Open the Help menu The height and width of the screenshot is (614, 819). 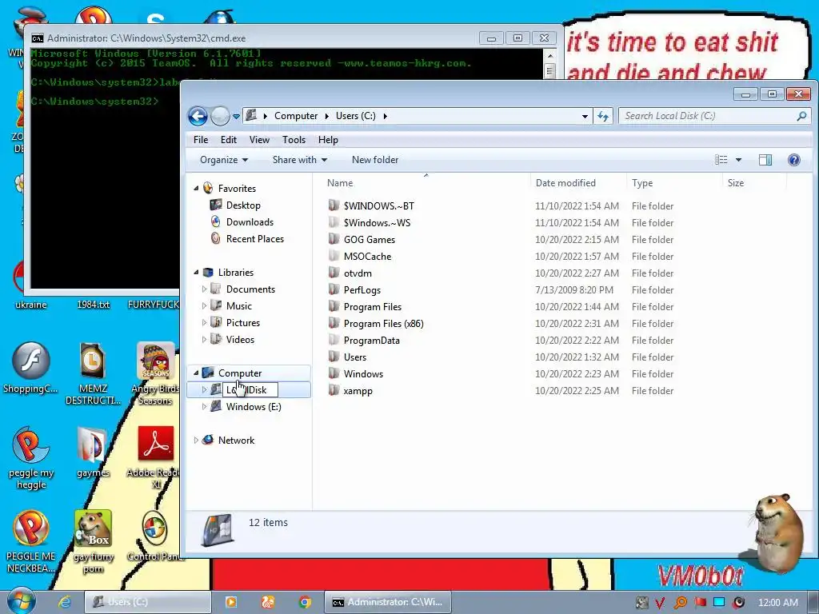328,140
